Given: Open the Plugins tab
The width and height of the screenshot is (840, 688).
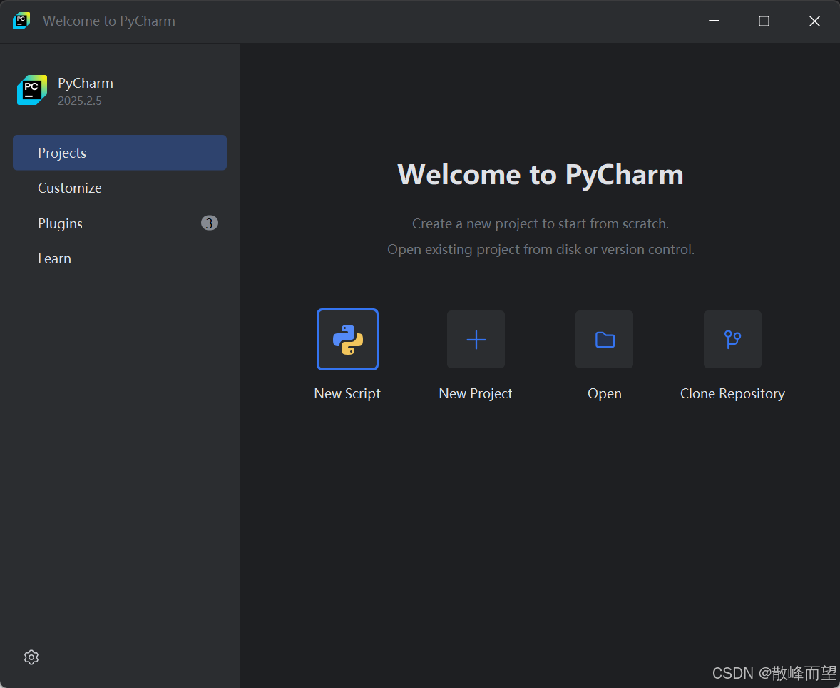Looking at the screenshot, I should 120,223.
